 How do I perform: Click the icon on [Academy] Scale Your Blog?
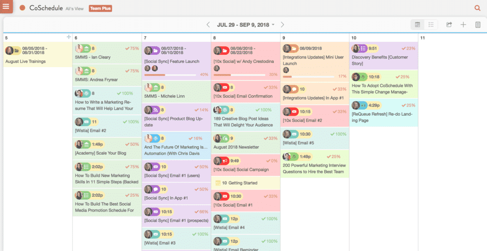click(x=87, y=144)
